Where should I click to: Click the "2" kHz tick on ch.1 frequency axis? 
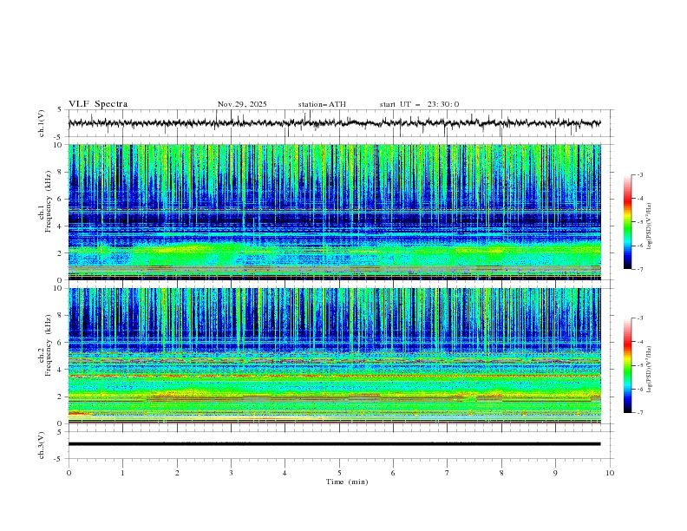(x=62, y=253)
